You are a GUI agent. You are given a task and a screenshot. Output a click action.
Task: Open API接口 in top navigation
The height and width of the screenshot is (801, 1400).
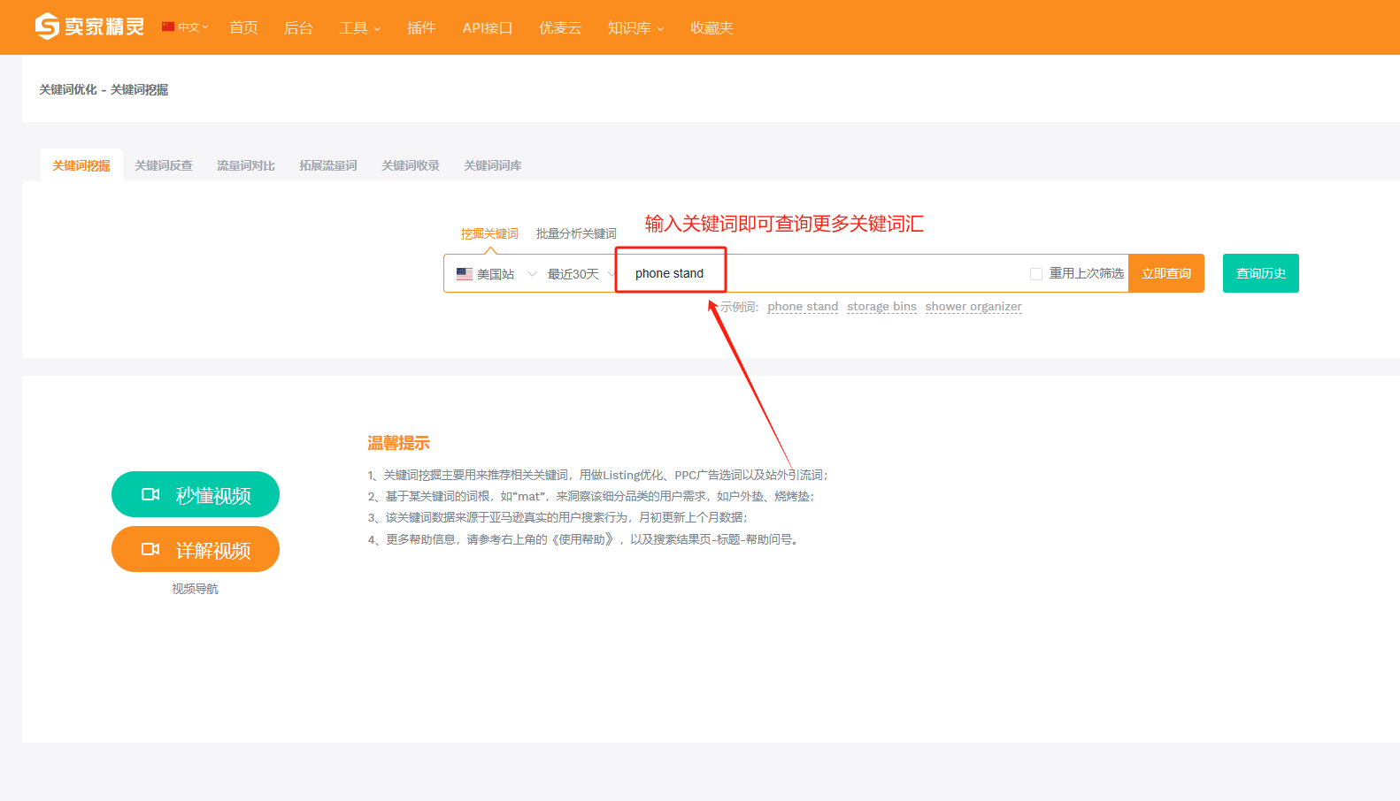488,27
